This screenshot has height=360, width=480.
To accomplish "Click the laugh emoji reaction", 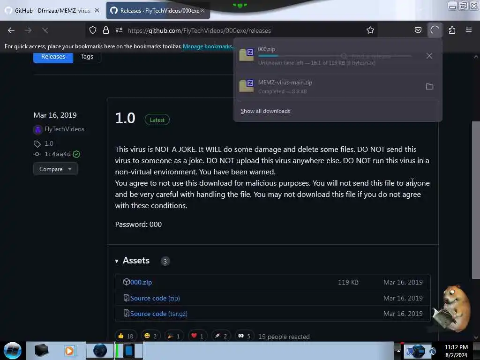I will [150, 336].
